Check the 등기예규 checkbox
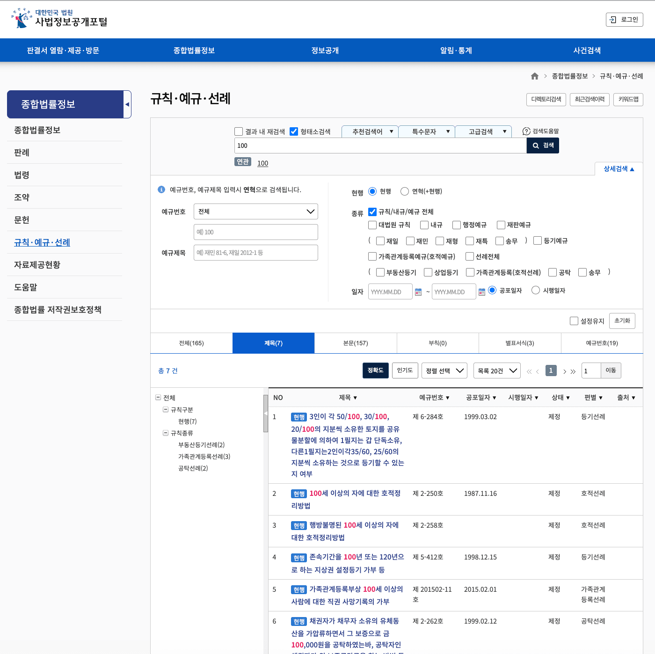The height and width of the screenshot is (654, 655). (538, 240)
